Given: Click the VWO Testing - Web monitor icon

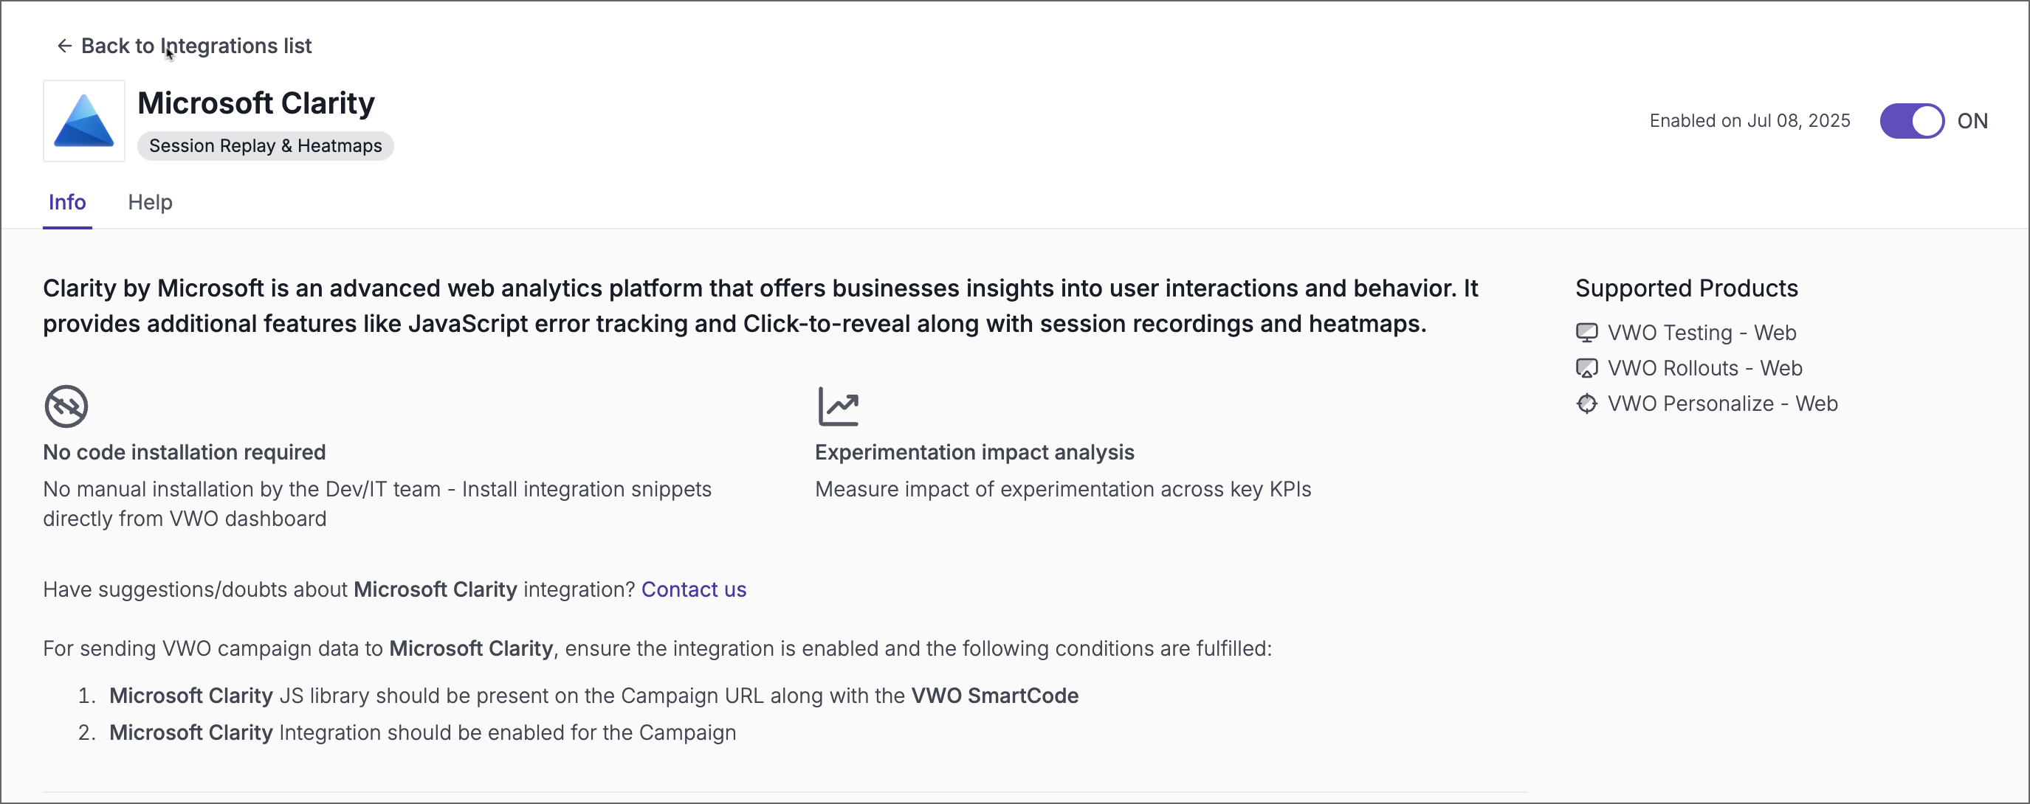Looking at the screenshot, I should 1586,333.
